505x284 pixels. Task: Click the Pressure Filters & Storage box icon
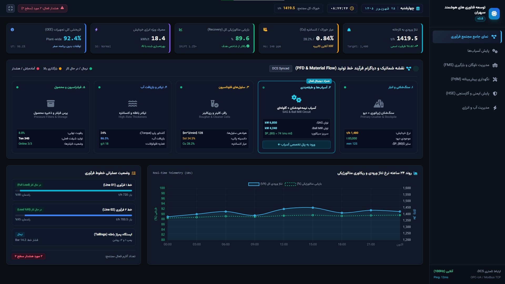point(51,104)
